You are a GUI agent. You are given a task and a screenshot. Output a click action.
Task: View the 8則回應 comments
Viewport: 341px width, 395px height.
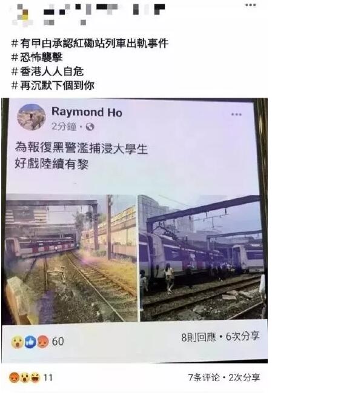click(x=199, y=337)
